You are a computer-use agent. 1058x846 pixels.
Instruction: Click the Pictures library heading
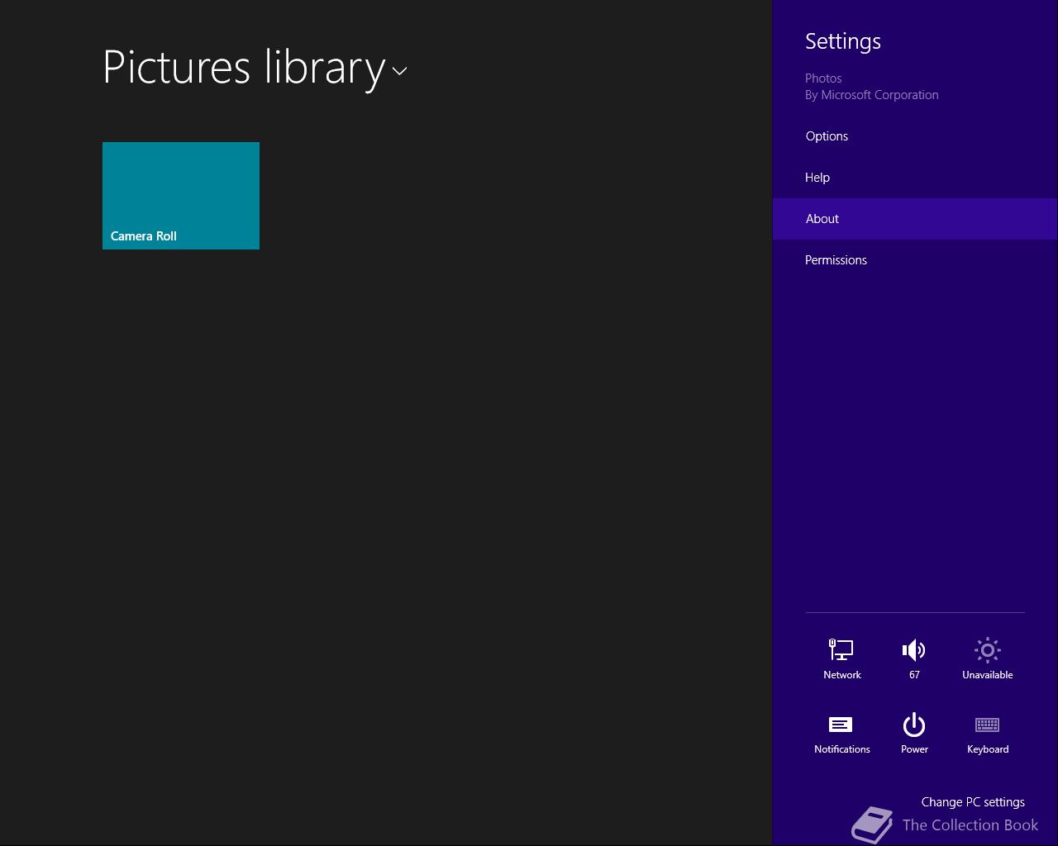click(x=245, y=68)
